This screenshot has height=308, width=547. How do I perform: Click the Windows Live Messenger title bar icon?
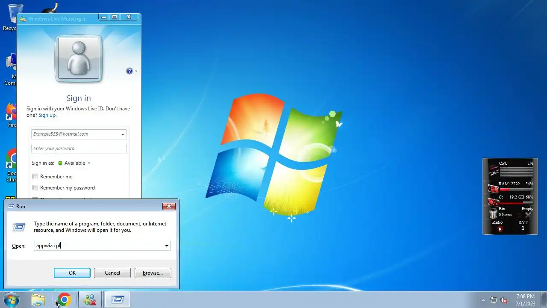tap(23, 18)
